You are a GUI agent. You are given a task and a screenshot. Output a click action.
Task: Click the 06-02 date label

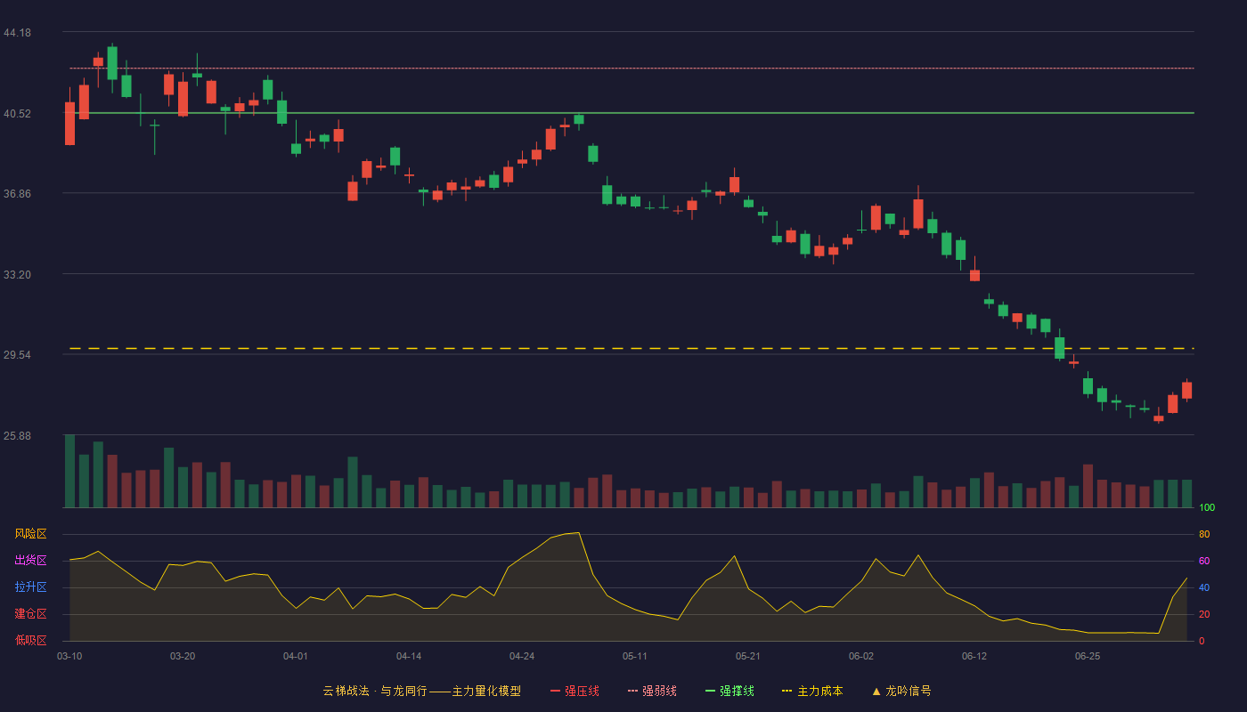coord(861,656)
